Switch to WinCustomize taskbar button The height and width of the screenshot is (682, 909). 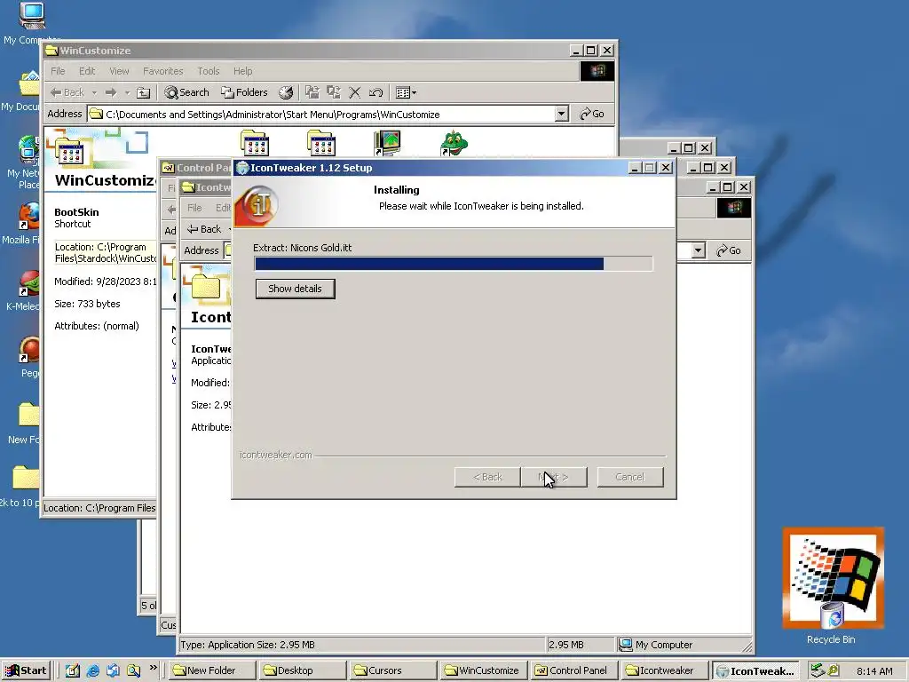[x=483, y=671]
